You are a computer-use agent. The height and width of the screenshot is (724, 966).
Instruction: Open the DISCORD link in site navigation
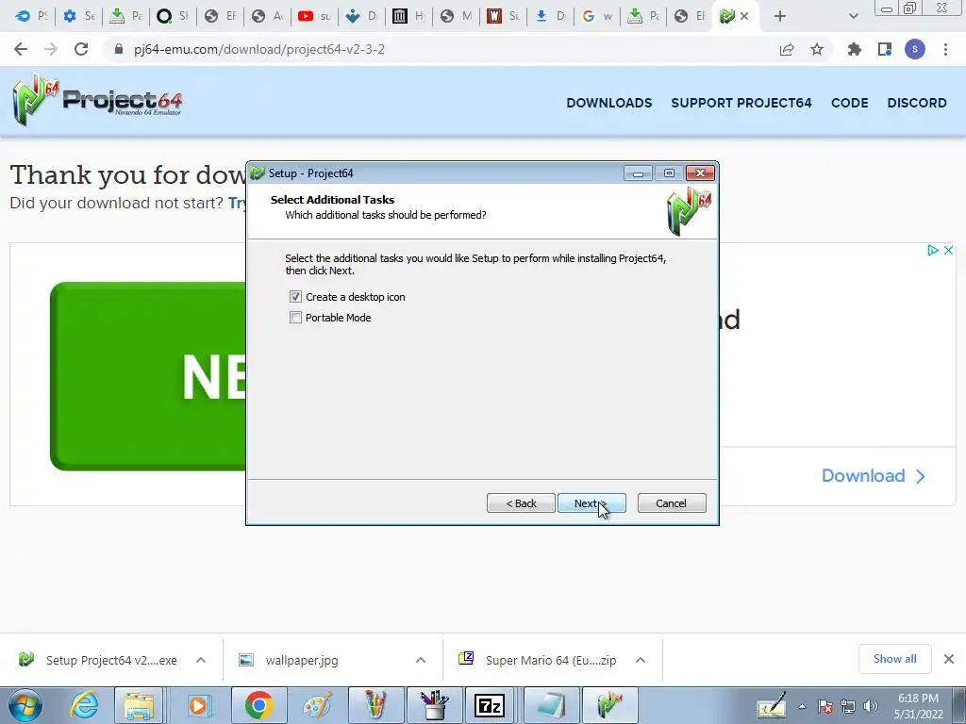pos(917,103)
